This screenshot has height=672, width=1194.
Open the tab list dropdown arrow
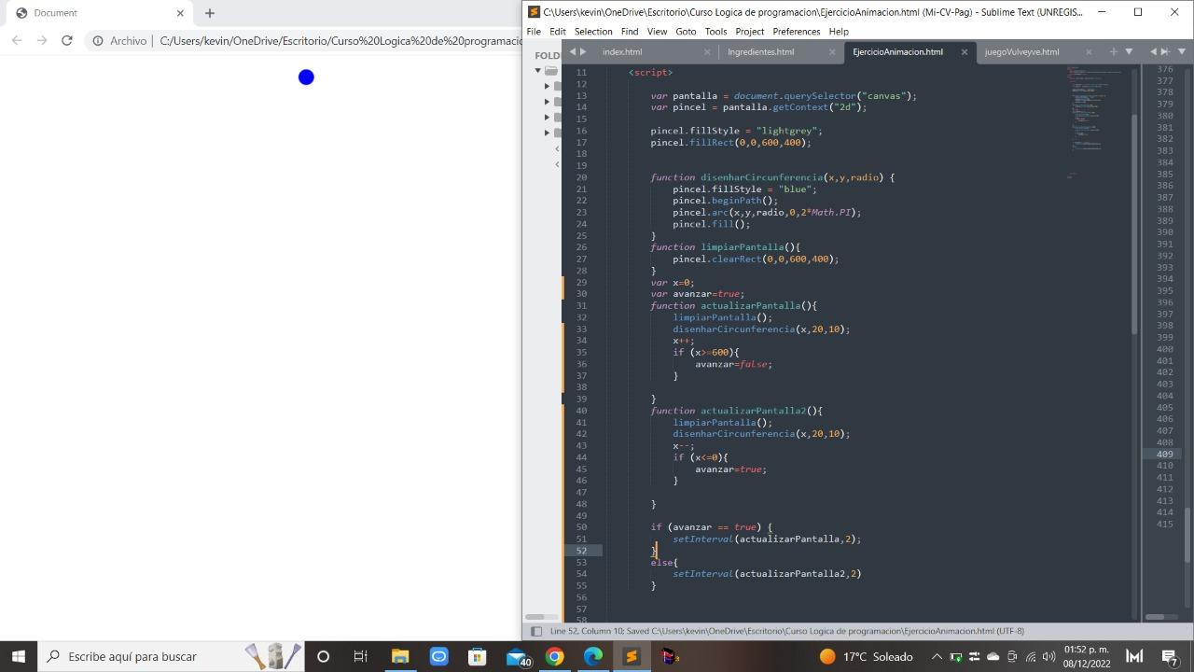click(x=1129, y=51)
